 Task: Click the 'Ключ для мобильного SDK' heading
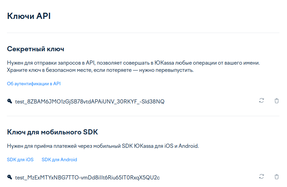52,132
